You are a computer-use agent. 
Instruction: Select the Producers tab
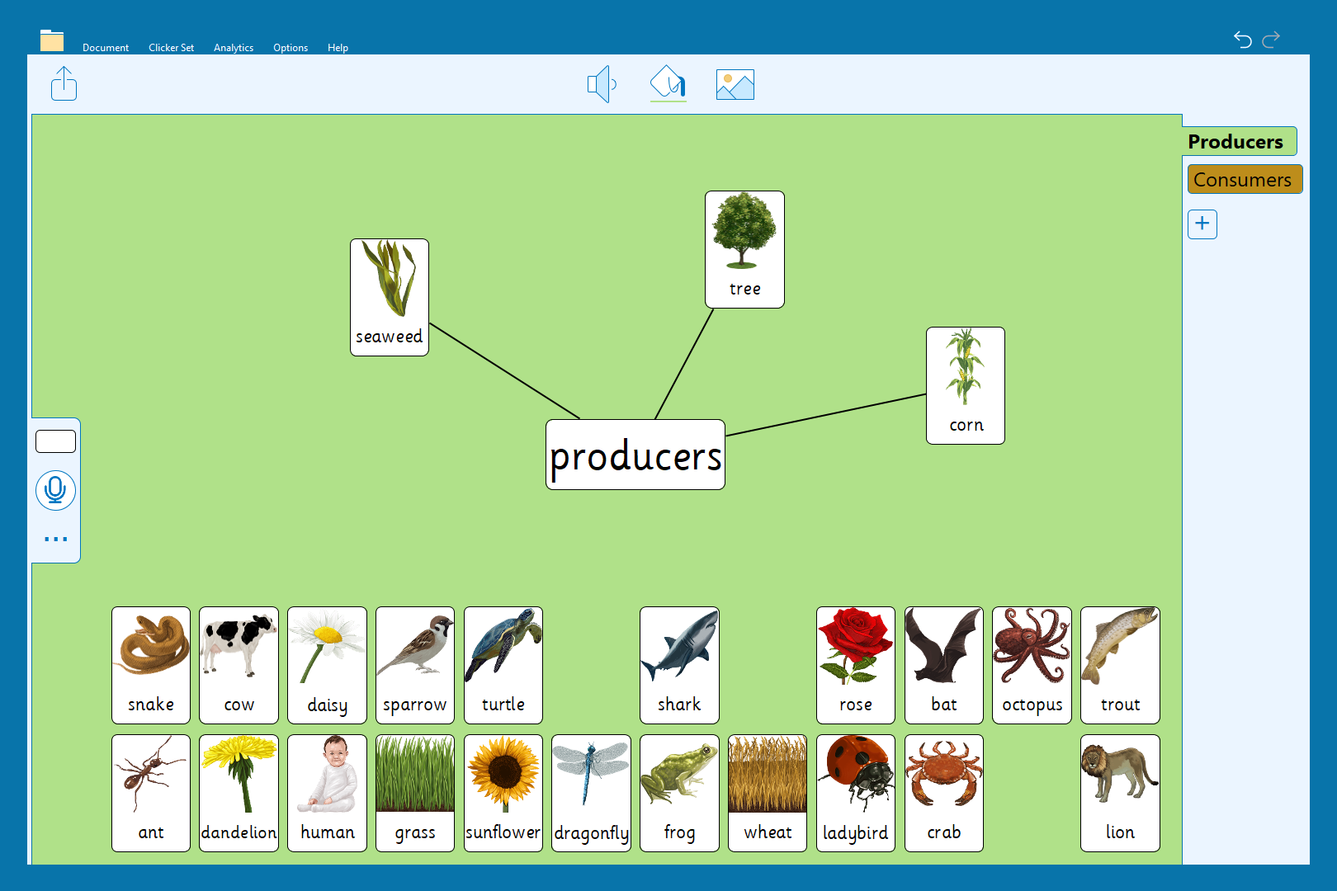(x=1237, y=142)
